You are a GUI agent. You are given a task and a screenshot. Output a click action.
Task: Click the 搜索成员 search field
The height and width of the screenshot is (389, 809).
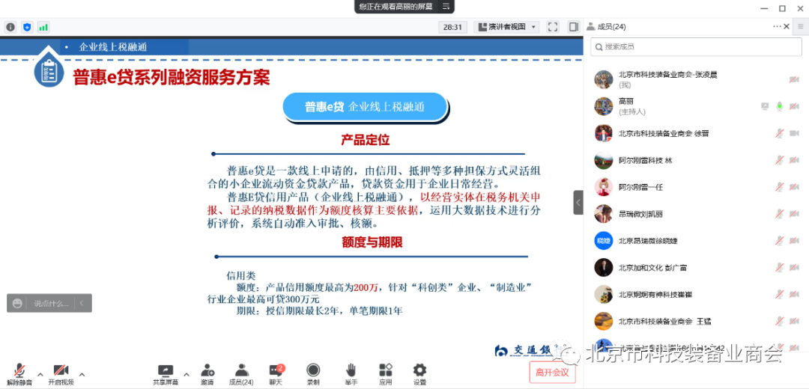coord(696,46)
